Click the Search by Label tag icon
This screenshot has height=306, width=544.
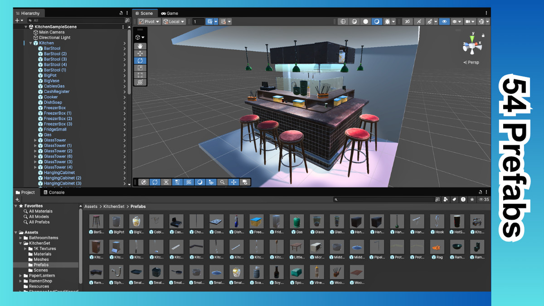(454, 199)
